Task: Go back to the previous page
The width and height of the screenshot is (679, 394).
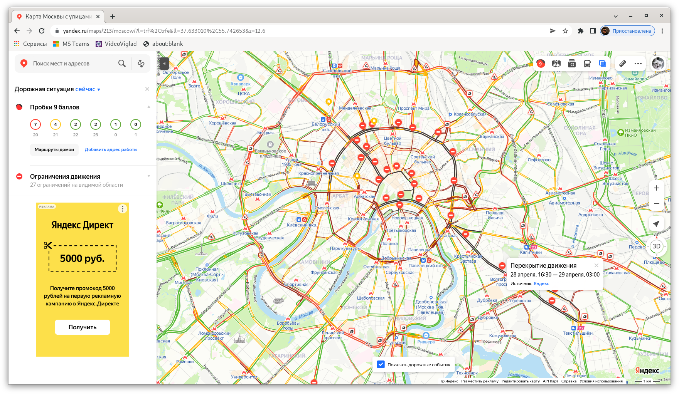Action: click(x=17, y=31)
